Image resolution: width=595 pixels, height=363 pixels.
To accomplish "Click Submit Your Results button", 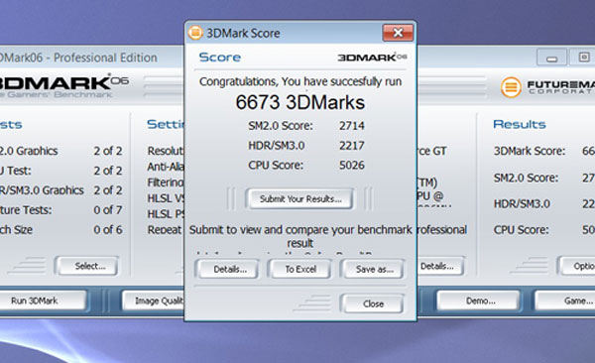I will coord(299,198).
